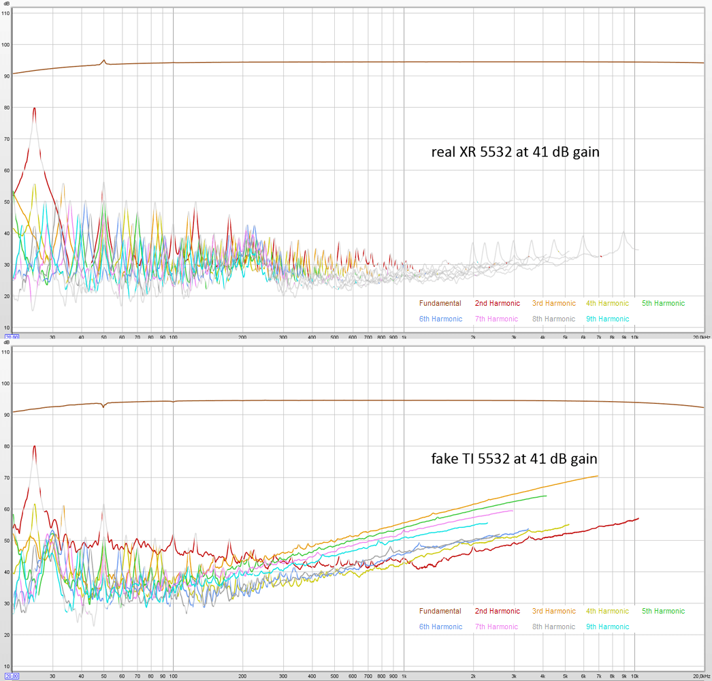Click the 'real XR 5532 at 41 dB gain' annotation
Viewport: 712px width, 681px height.
click(x=515, y=152)
